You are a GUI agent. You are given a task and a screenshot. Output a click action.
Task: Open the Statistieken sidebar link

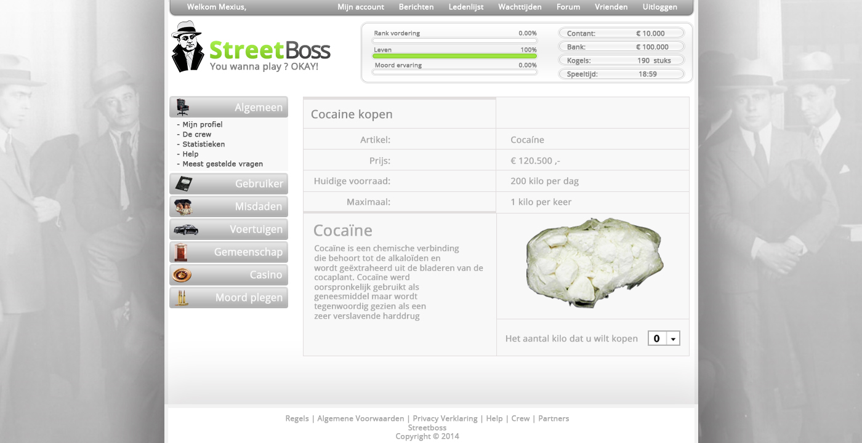203,145
